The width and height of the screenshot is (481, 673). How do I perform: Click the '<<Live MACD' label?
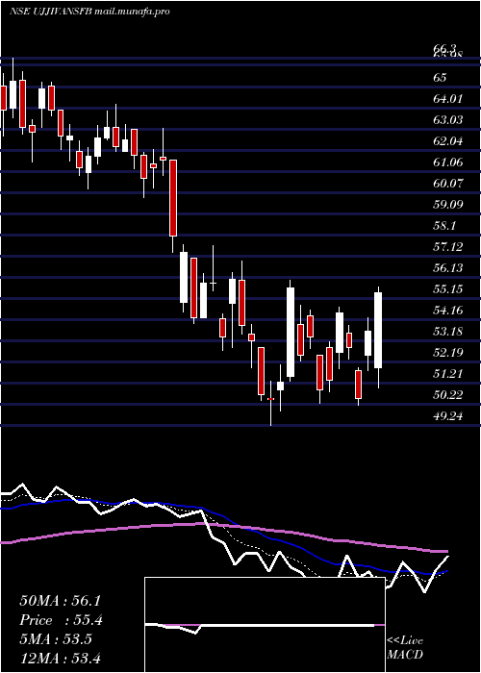(405, 648)
